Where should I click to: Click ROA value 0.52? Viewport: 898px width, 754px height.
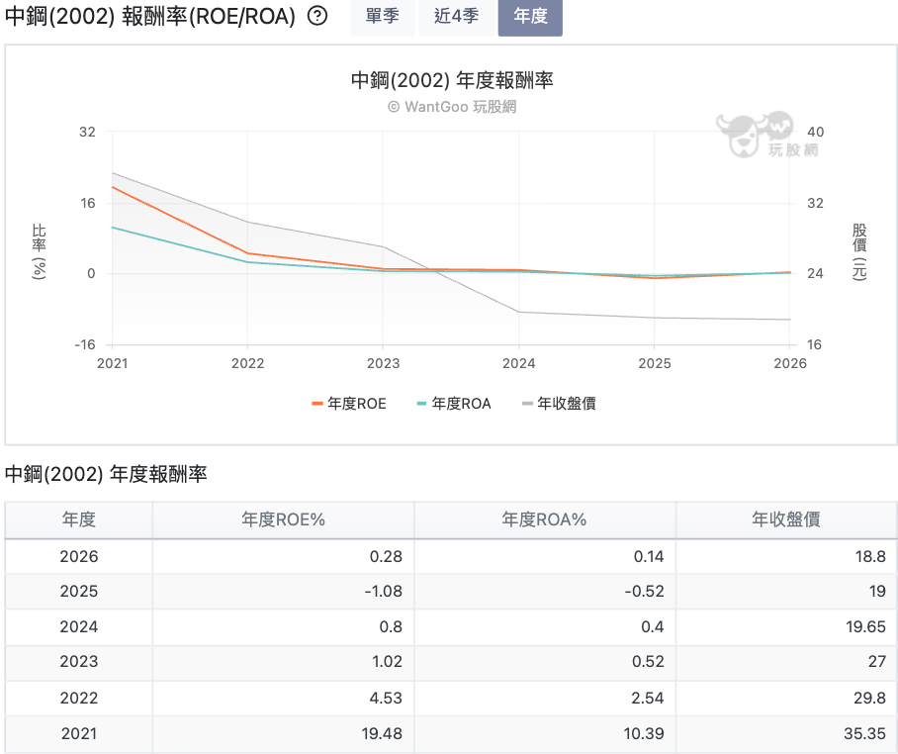click(649, 662)
